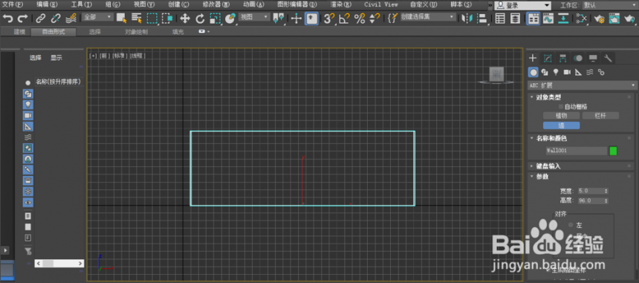
Task: Open the Select by Name dialog icon
Action: 137,19
